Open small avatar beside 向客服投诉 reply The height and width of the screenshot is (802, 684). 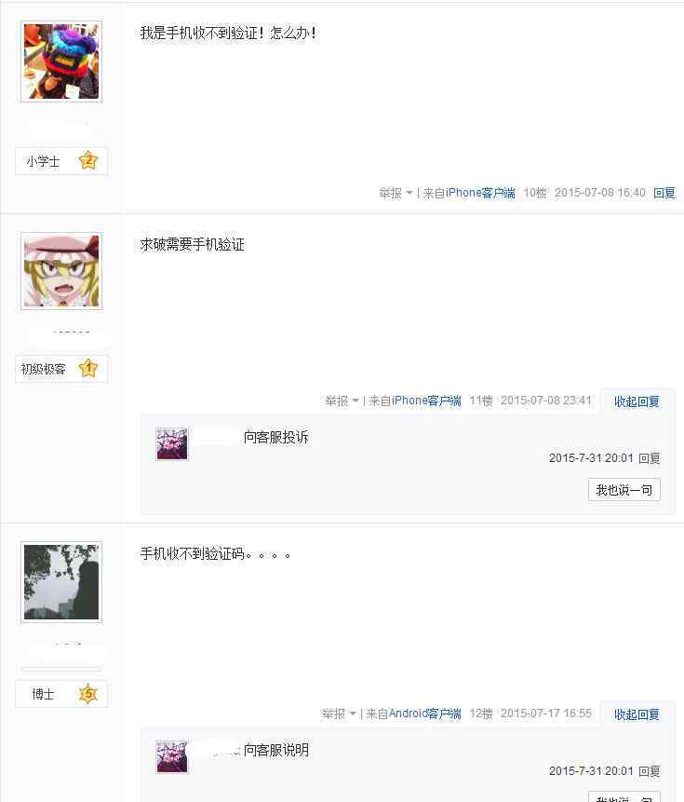[x=171, y=444]
